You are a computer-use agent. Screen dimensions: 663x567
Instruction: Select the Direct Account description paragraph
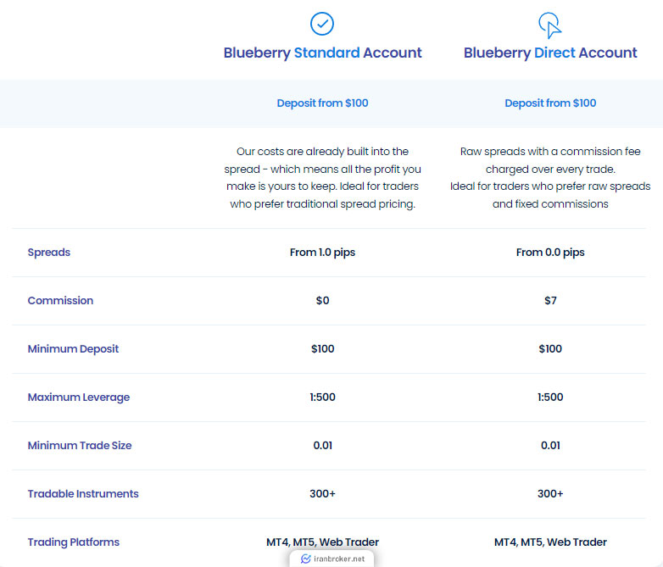click(550, 178)
